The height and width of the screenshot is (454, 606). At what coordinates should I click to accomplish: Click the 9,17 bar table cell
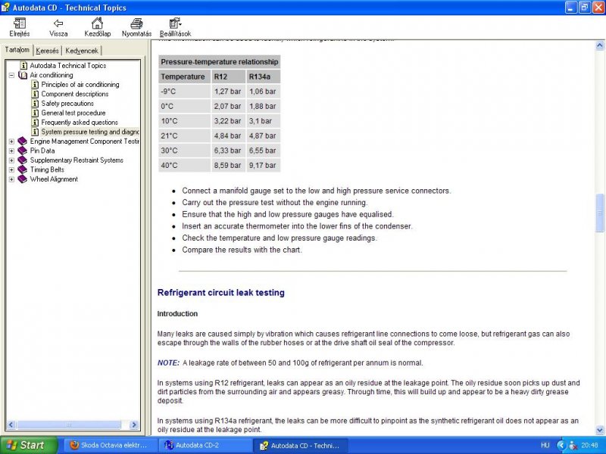coord(263,165)
